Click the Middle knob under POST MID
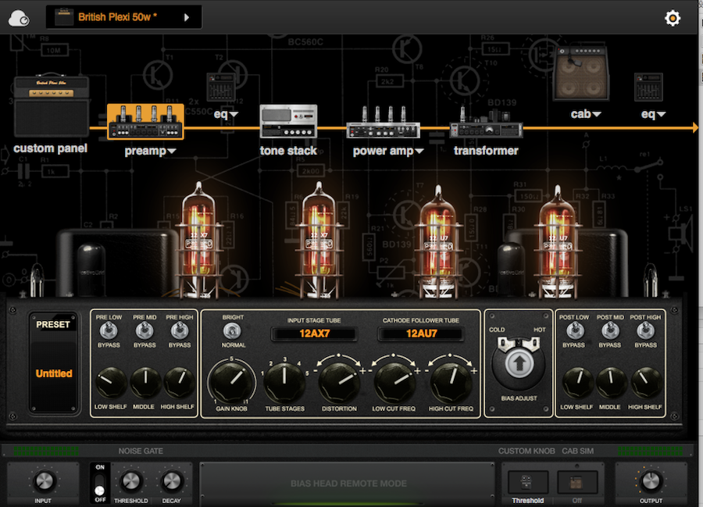The height and width of the screenshot is (507, 703). coord(612,384)
